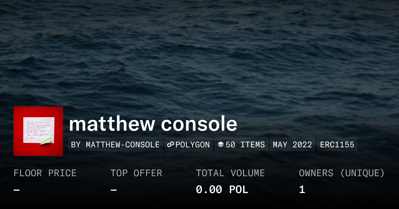Visit the BY MATTHEW-CONSOLE creator badge
The width and height of the screenshot is (399, 209).
(115, 145)
